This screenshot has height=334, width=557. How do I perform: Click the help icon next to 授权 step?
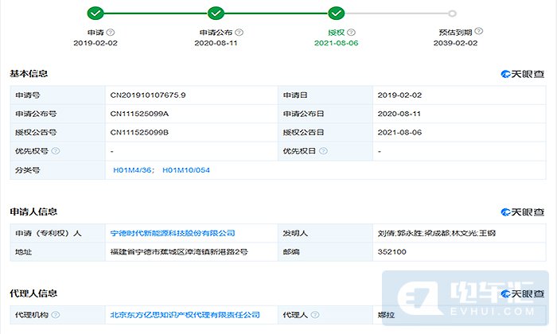click(x=351, y=33)
